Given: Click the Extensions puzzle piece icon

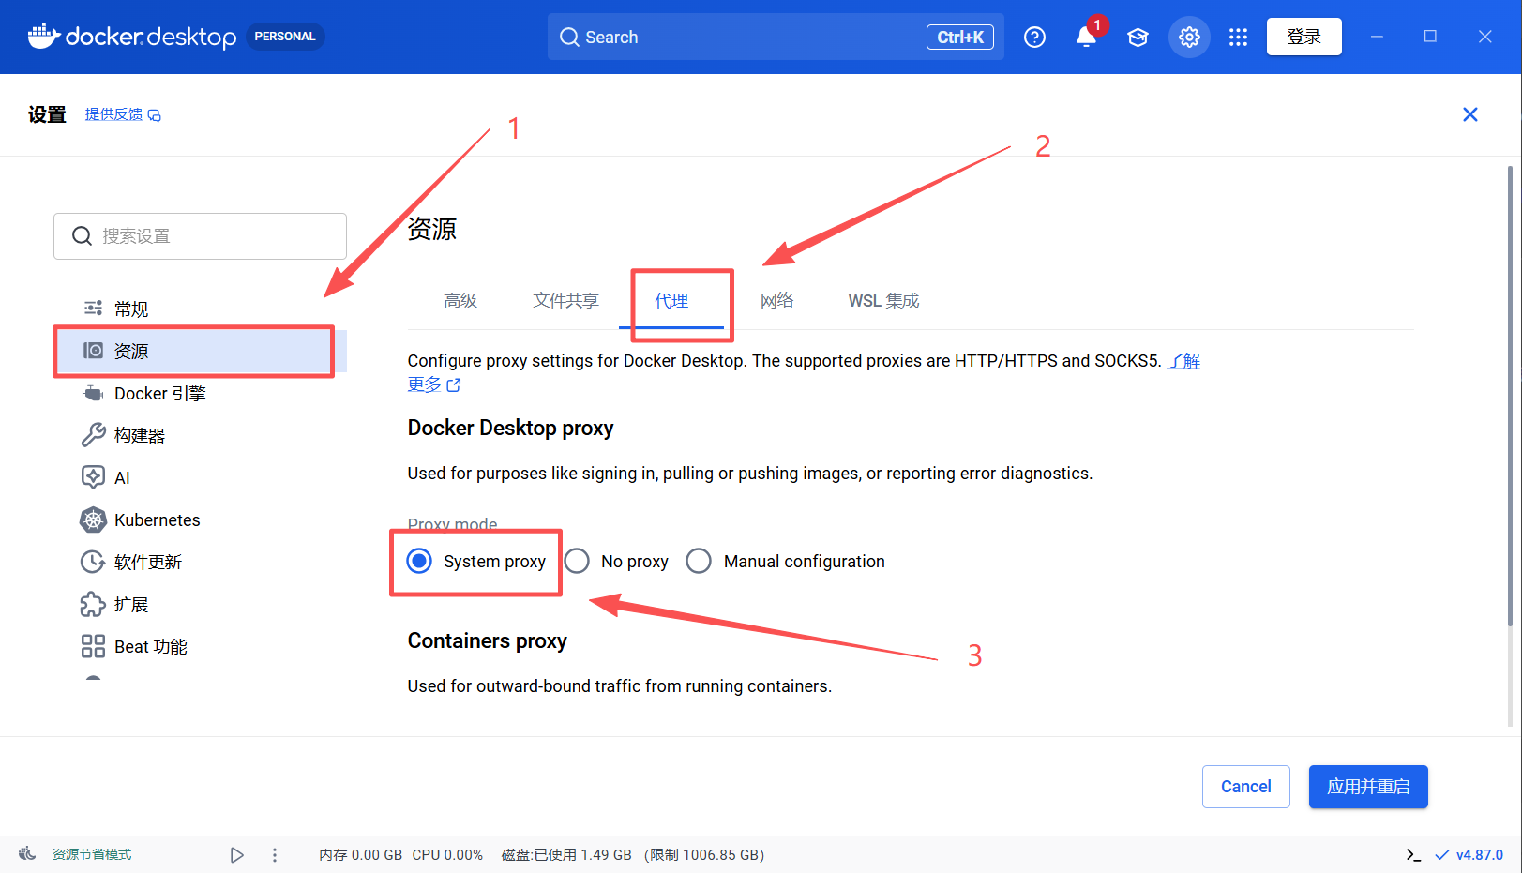Looking at the screenshot, I should click(x=93, y=604).
